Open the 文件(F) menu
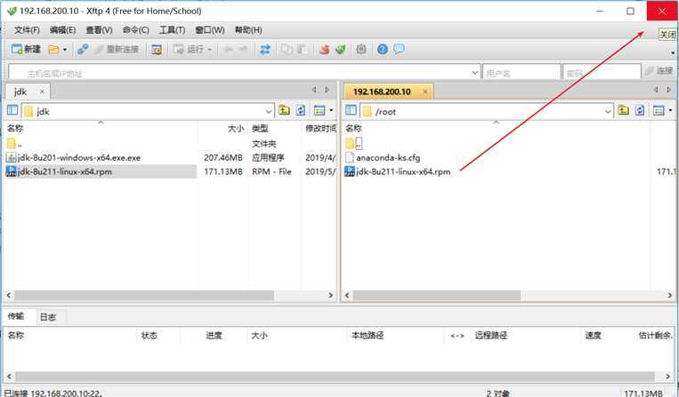Viewport: 679px width, 397px height. pos(27,30)
